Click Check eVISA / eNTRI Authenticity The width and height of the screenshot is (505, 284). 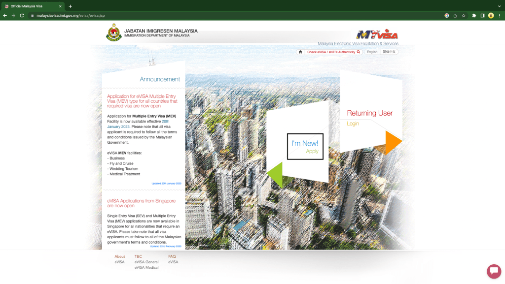(333, 52)
